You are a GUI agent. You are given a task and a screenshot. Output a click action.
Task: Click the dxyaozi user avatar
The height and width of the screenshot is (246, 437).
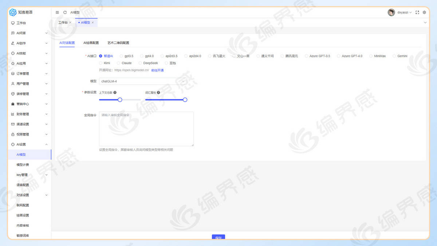click(x=391, y=12)
